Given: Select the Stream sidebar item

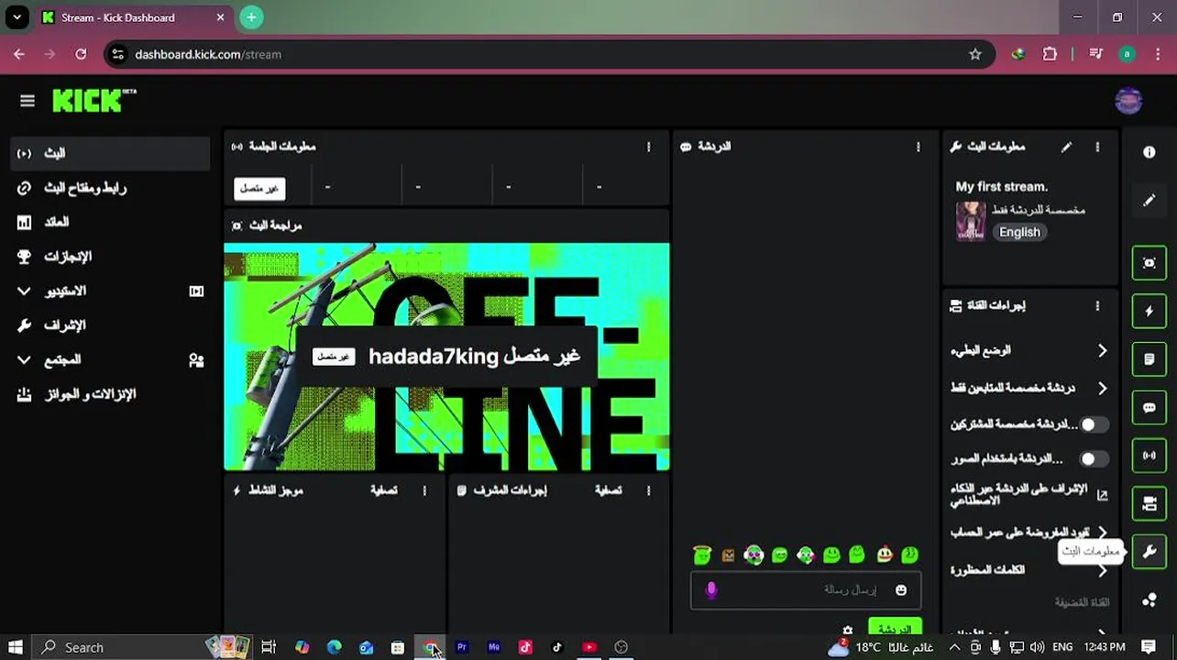Looking at the screenshot, I should pos(110,153).
